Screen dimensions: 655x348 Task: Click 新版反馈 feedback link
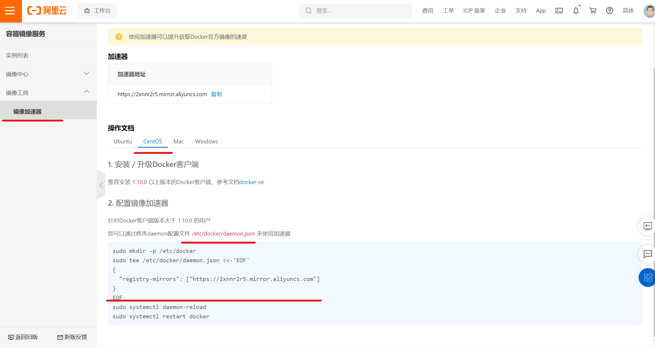(x=72, y=337)
